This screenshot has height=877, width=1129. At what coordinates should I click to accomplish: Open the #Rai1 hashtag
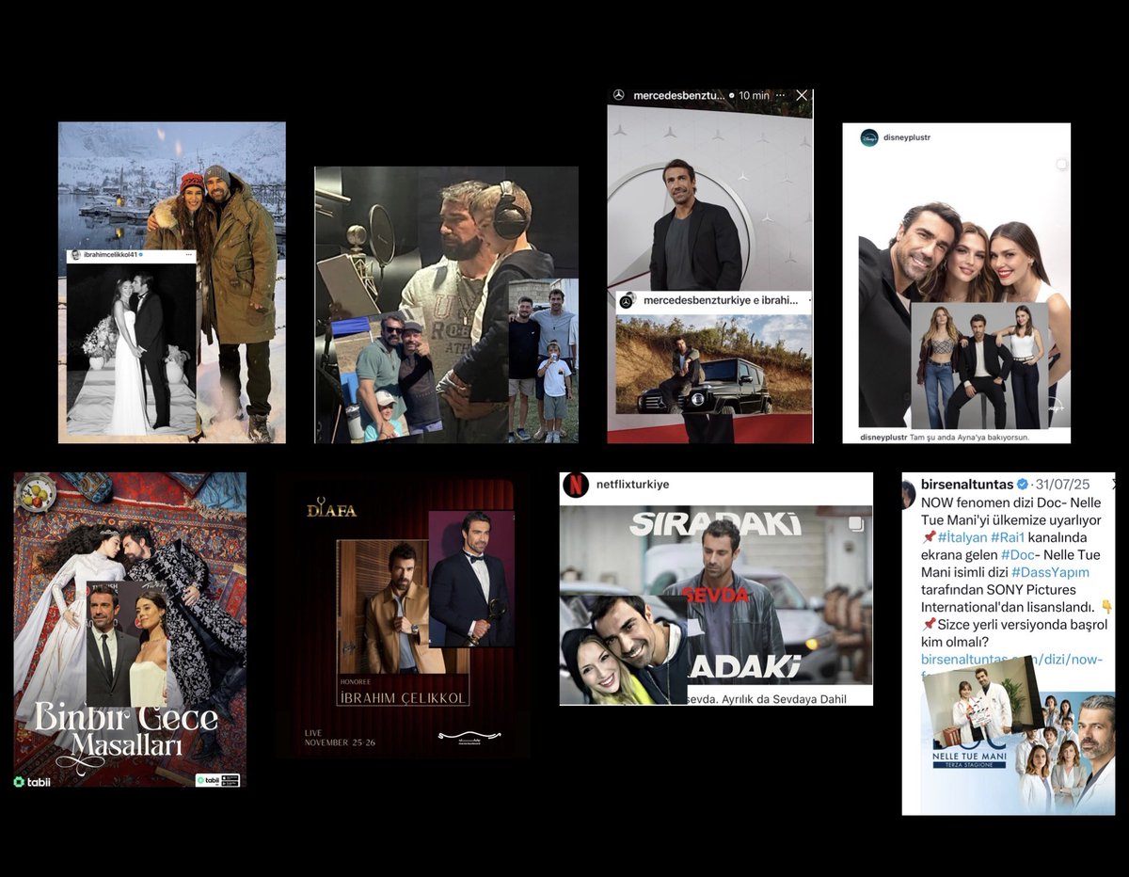1008,536
